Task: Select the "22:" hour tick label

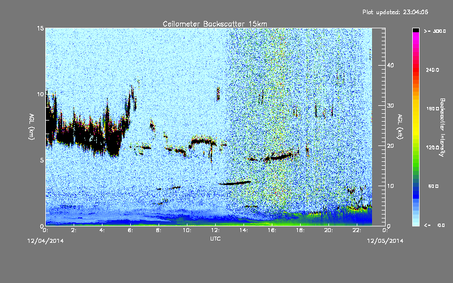Action: (x=357, y=230)
